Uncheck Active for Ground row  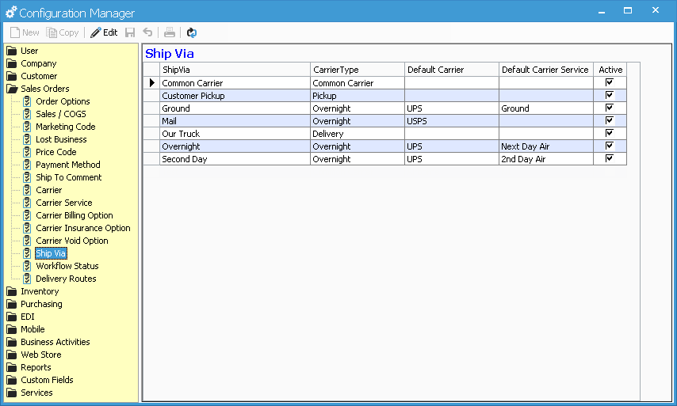coord(609,108)
